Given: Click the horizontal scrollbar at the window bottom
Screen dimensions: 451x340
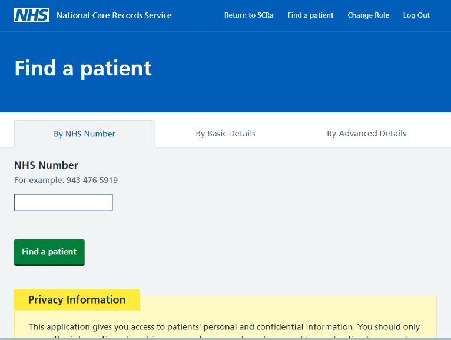Looking at the screenshot, I should tap(225, 339).
